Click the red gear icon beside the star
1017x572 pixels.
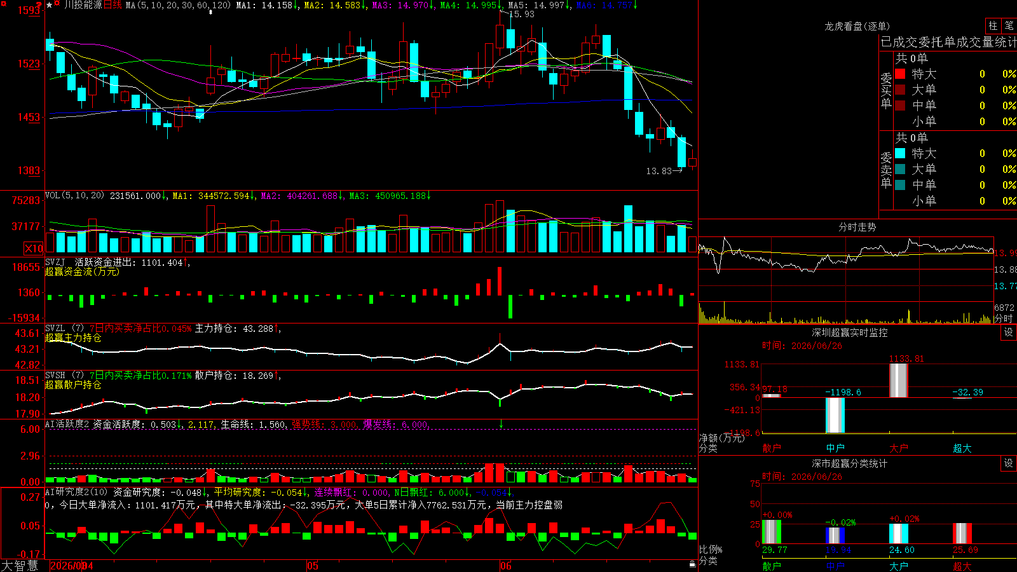coord(57,4)
